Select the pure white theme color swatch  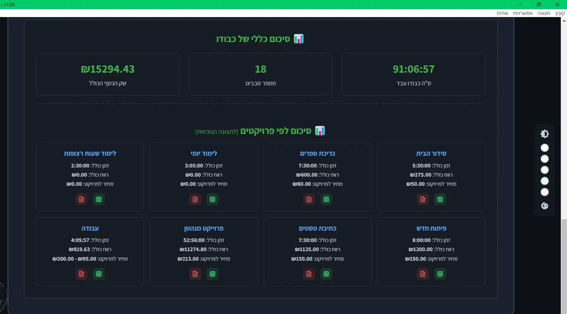[545, 148]
